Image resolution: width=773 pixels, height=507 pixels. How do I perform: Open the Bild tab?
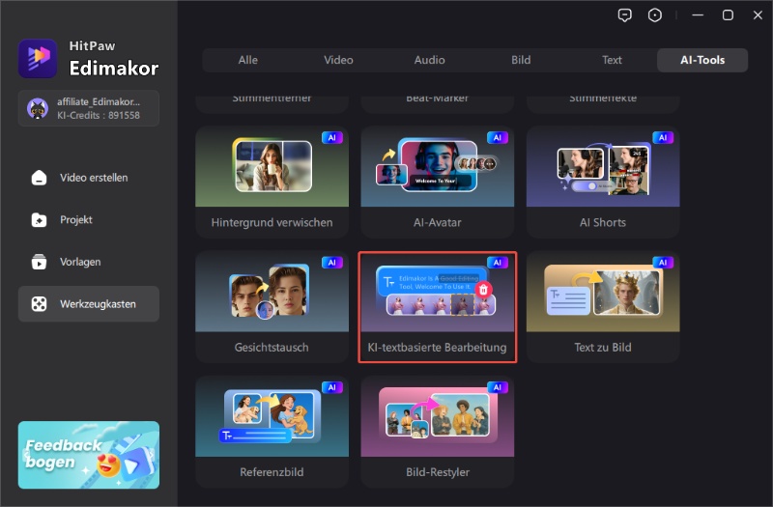tap(521, 60)
